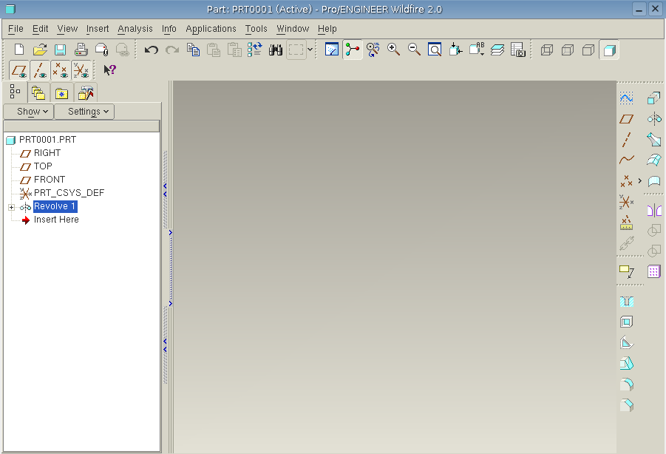Switch to the Model Tree navigator tab
666x454 pixels.
(16, 92)
